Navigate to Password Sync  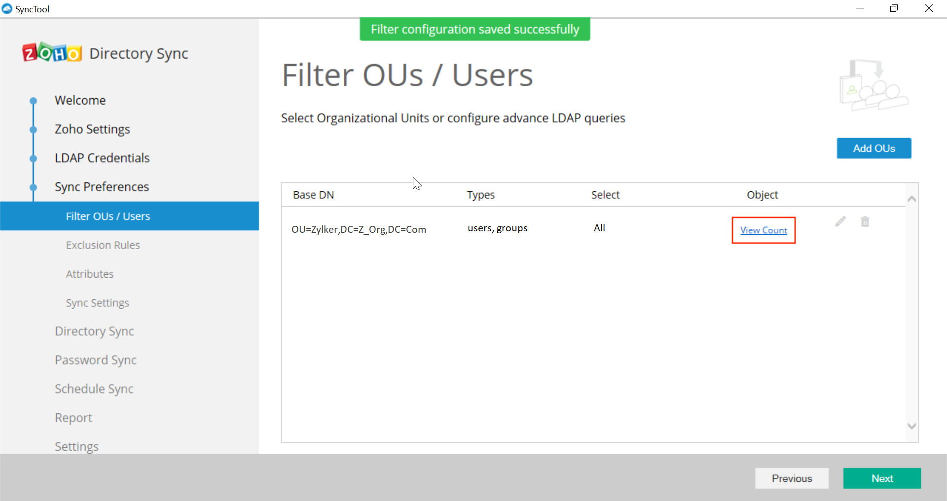[x=95, y=359]
